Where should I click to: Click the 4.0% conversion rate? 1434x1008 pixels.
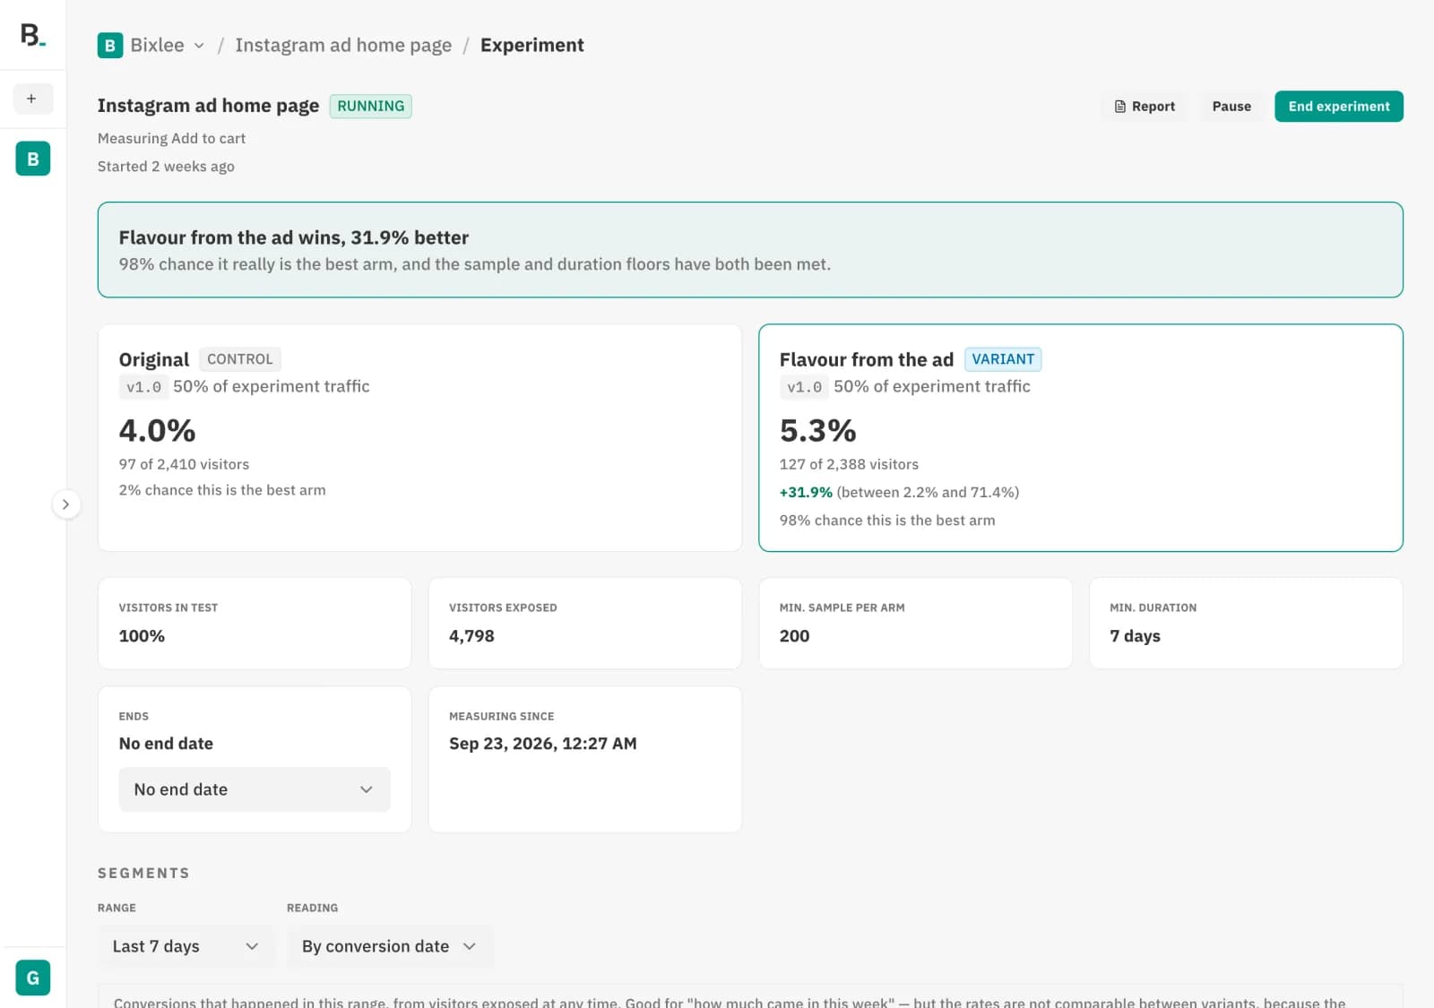(158, 431)
